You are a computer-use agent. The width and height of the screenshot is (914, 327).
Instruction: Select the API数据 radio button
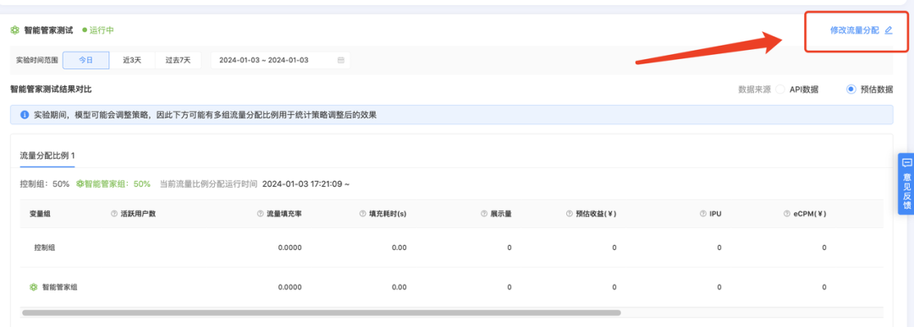click(x=780, y=90)
